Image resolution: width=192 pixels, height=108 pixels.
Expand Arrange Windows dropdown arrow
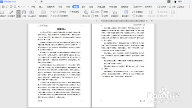pos(130,16)
